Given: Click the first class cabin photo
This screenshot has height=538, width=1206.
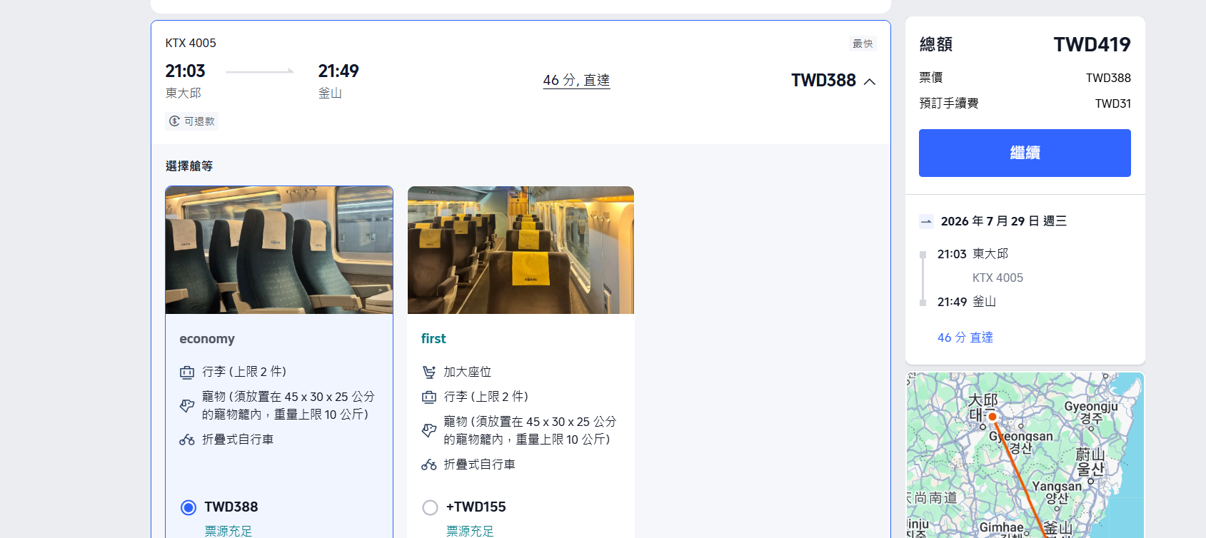Looking at the screenshot, I should (x=521, y=250).
